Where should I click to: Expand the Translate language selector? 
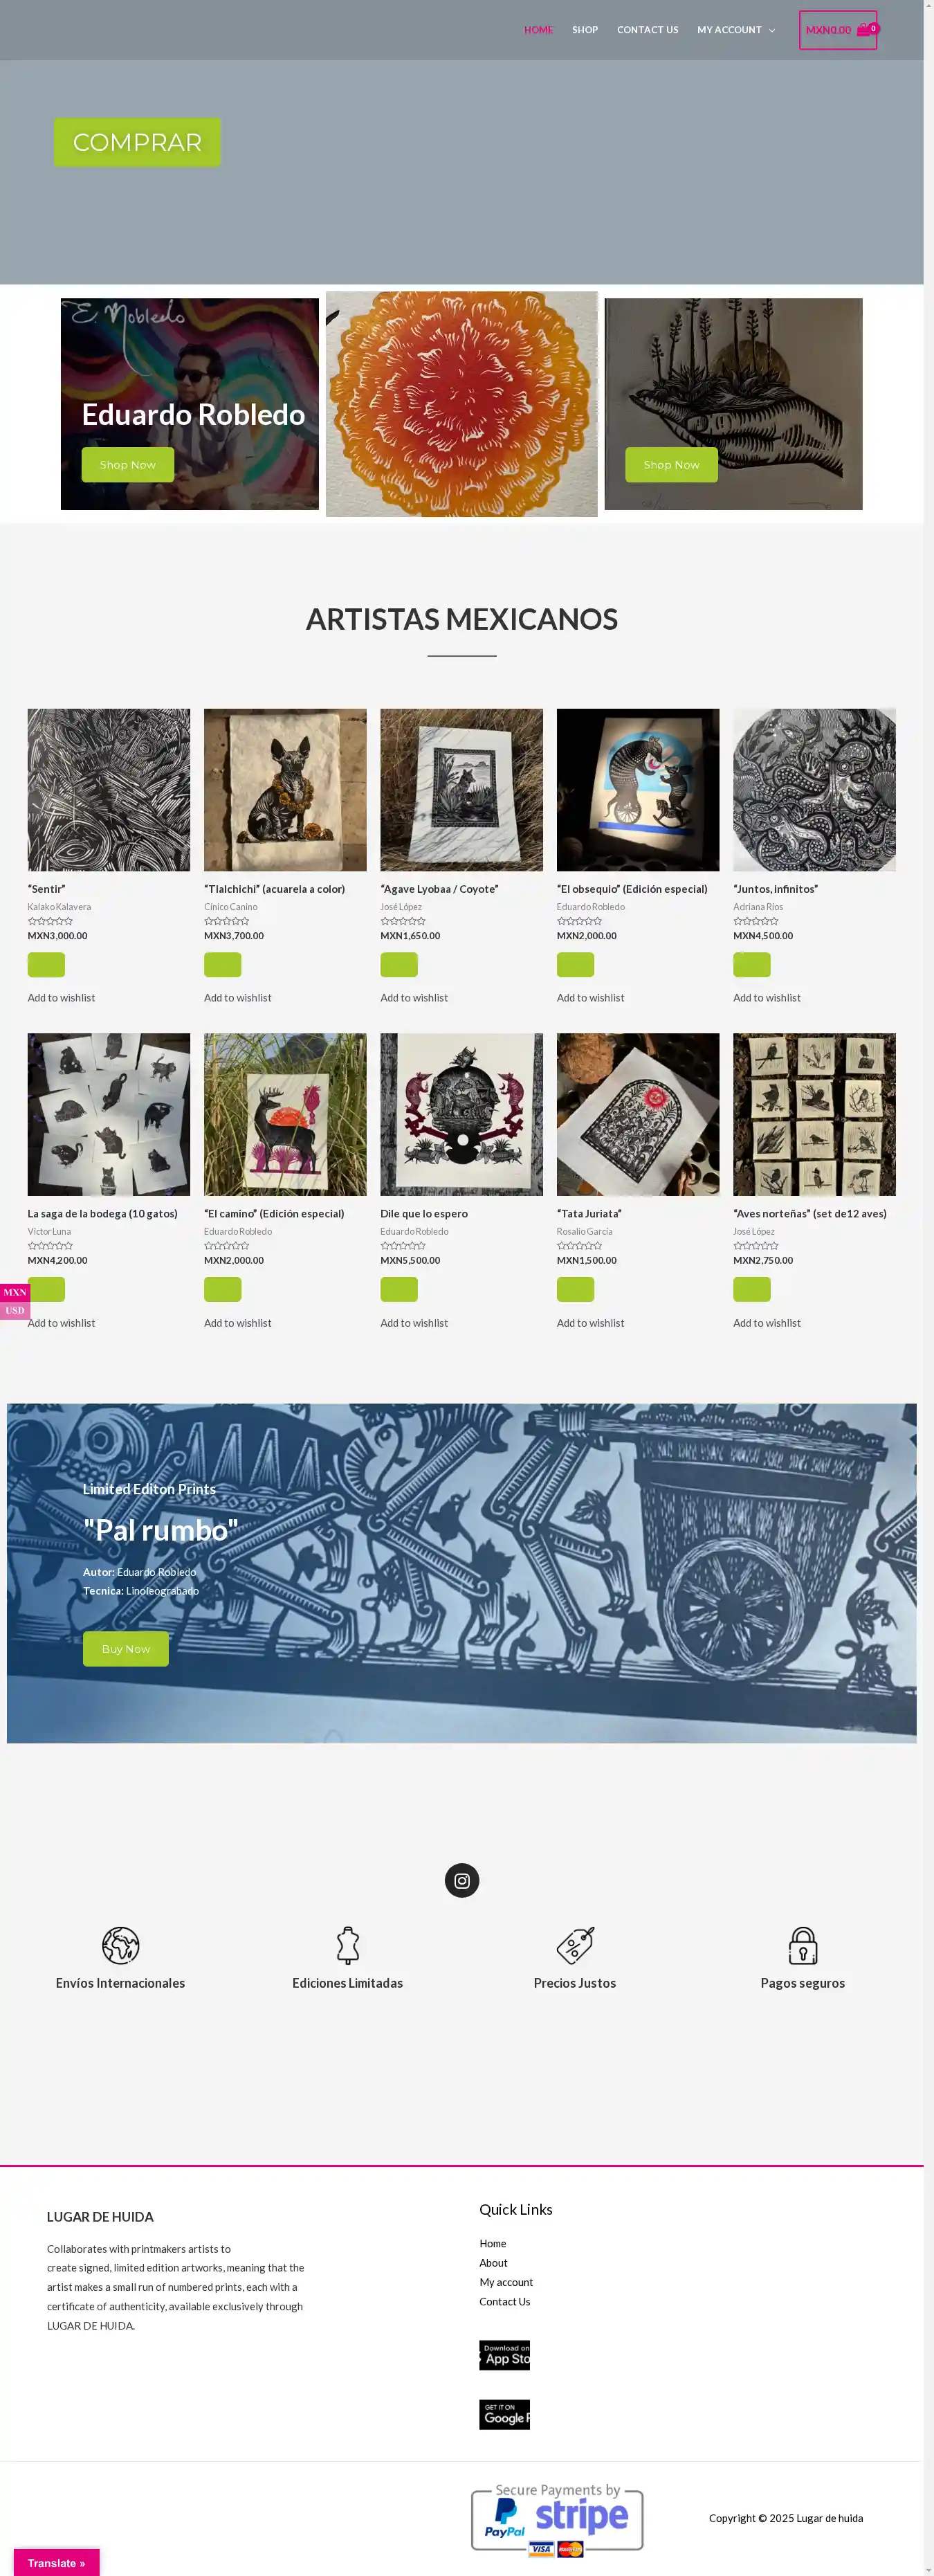[x=56, y=2563]
